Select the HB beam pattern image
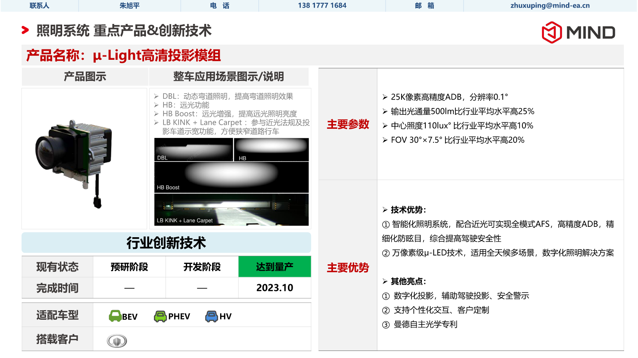This screenshot has width=638, height=358. (271, 149)
